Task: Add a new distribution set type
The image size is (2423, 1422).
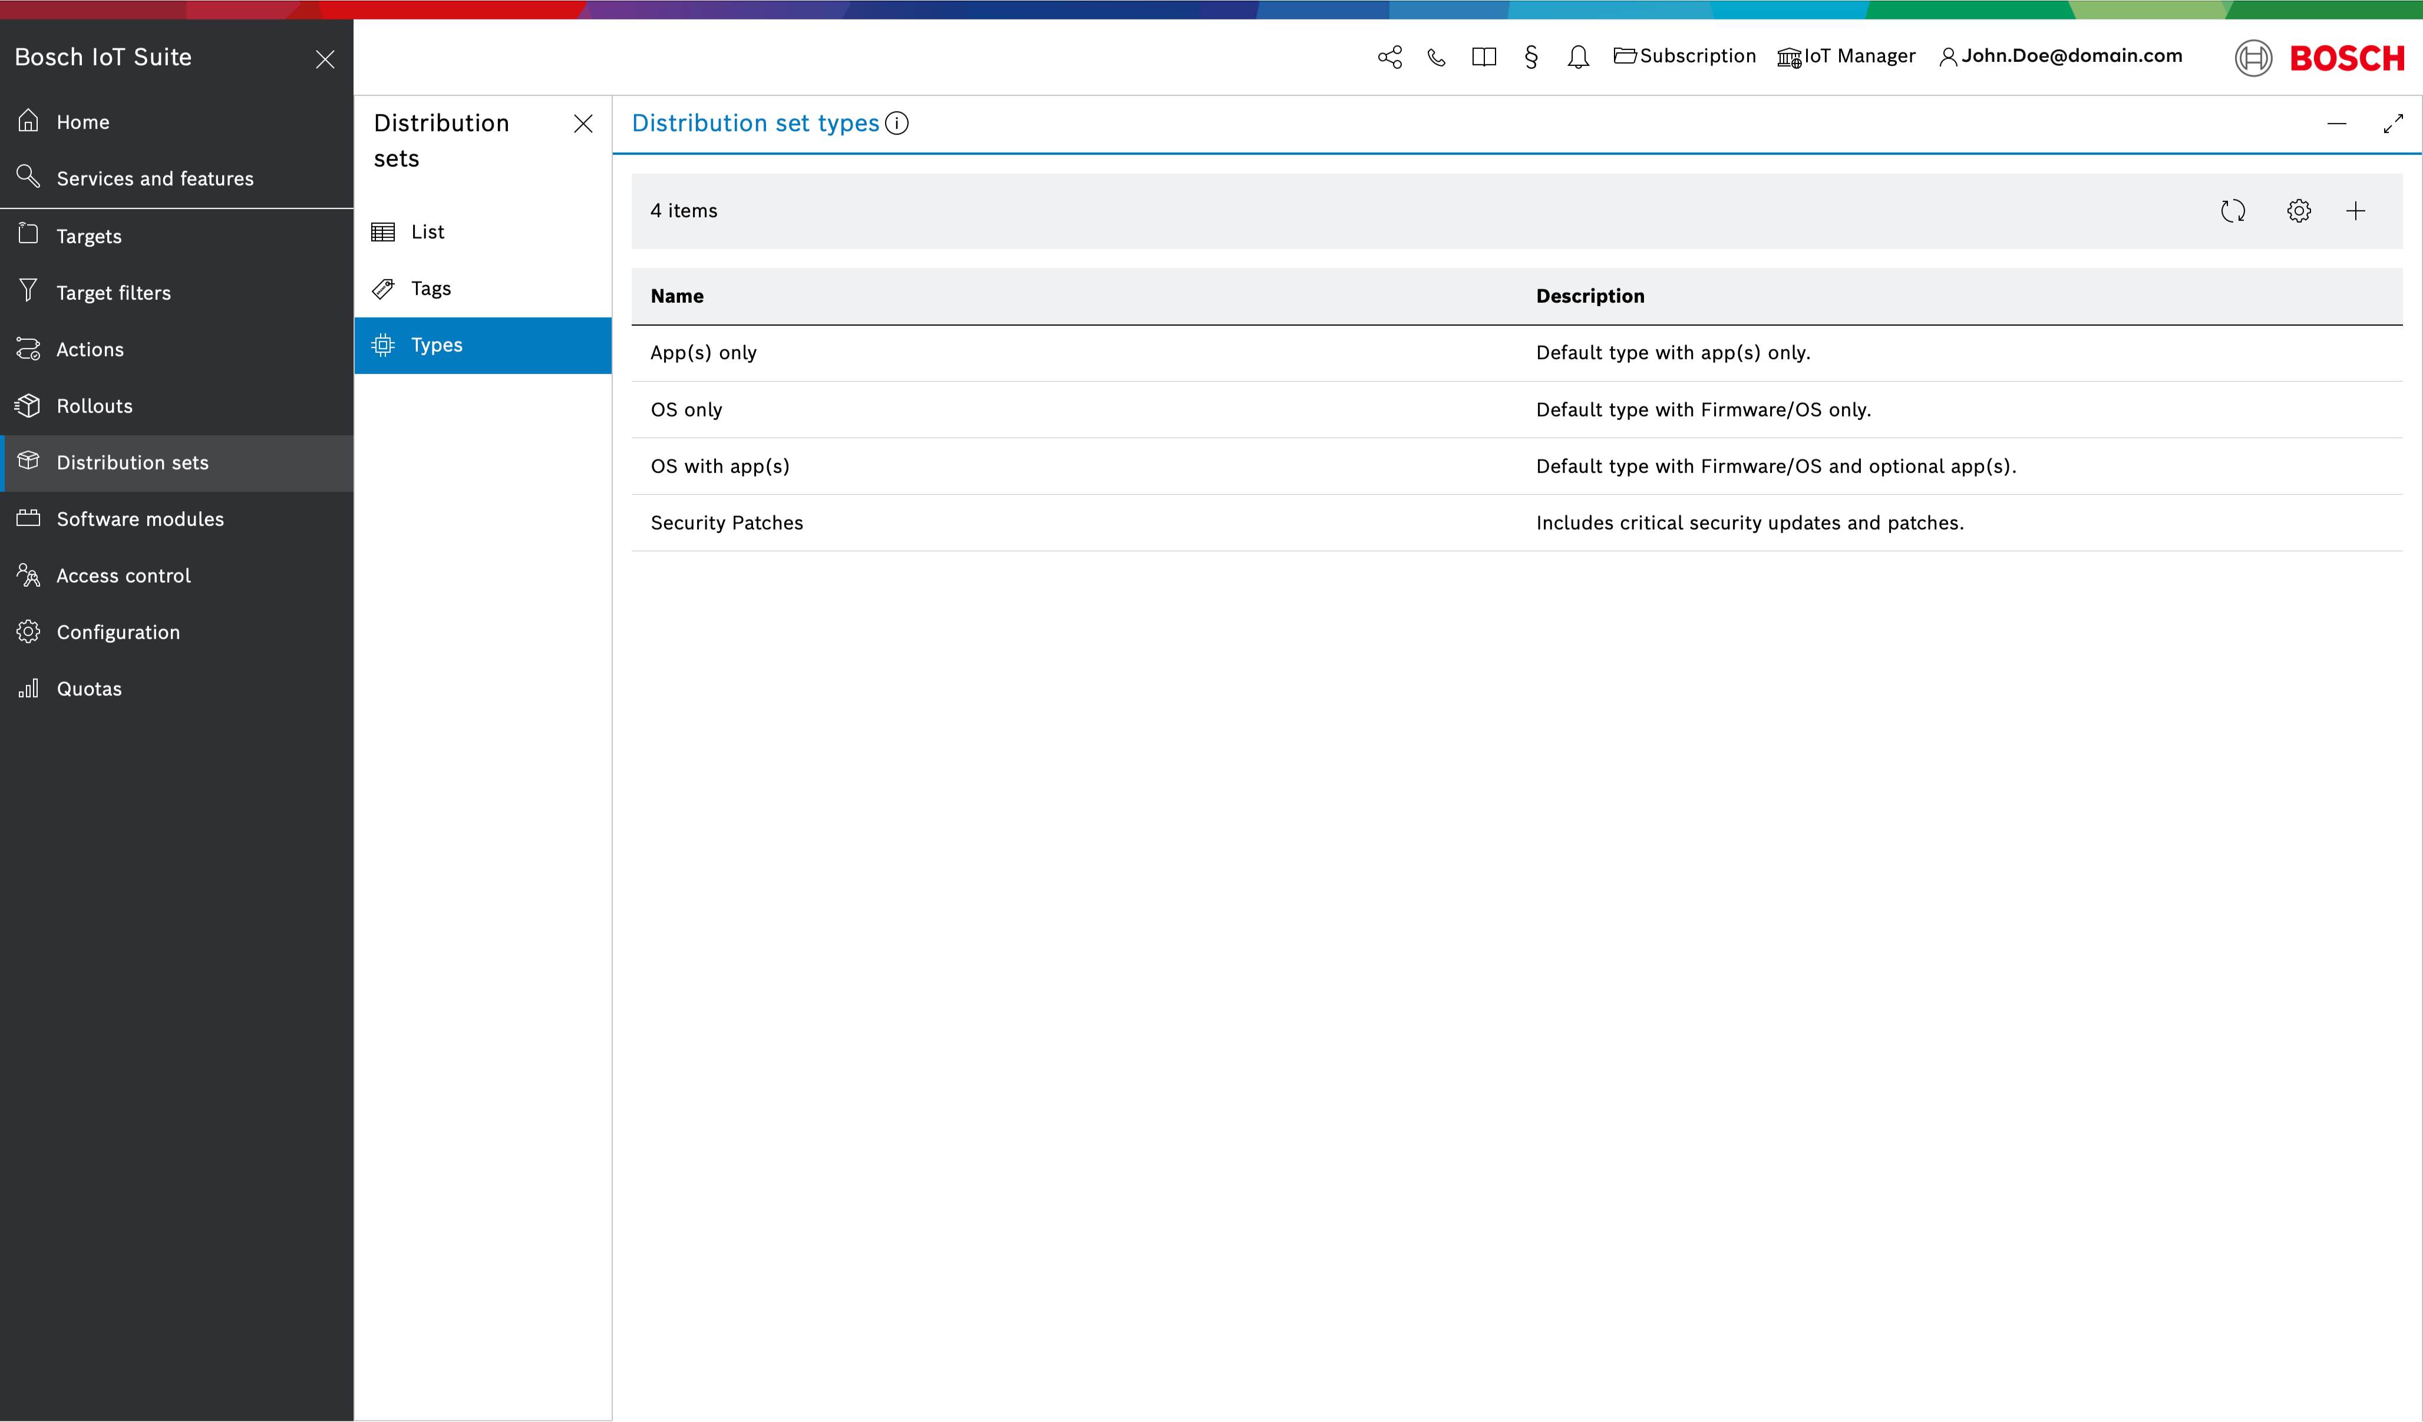Action: point(2356,210)
